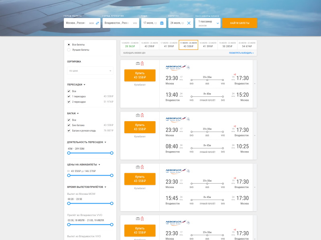Open the "Посмотреть календарь" link

pyautogui.click(x=241, y=53)
